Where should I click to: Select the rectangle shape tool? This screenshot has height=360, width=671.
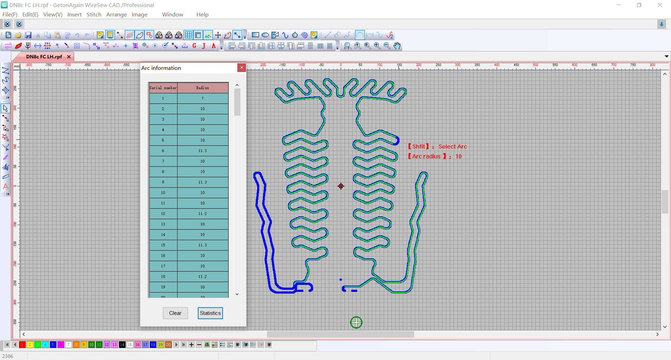[x=255, y=35]
